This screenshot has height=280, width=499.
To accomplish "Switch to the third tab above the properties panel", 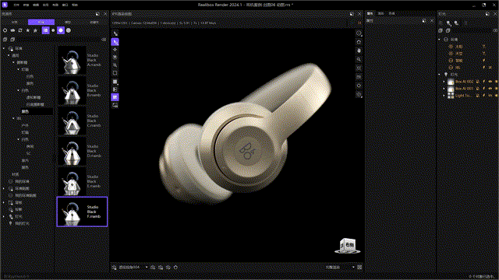I will click(x=391, y=14).
